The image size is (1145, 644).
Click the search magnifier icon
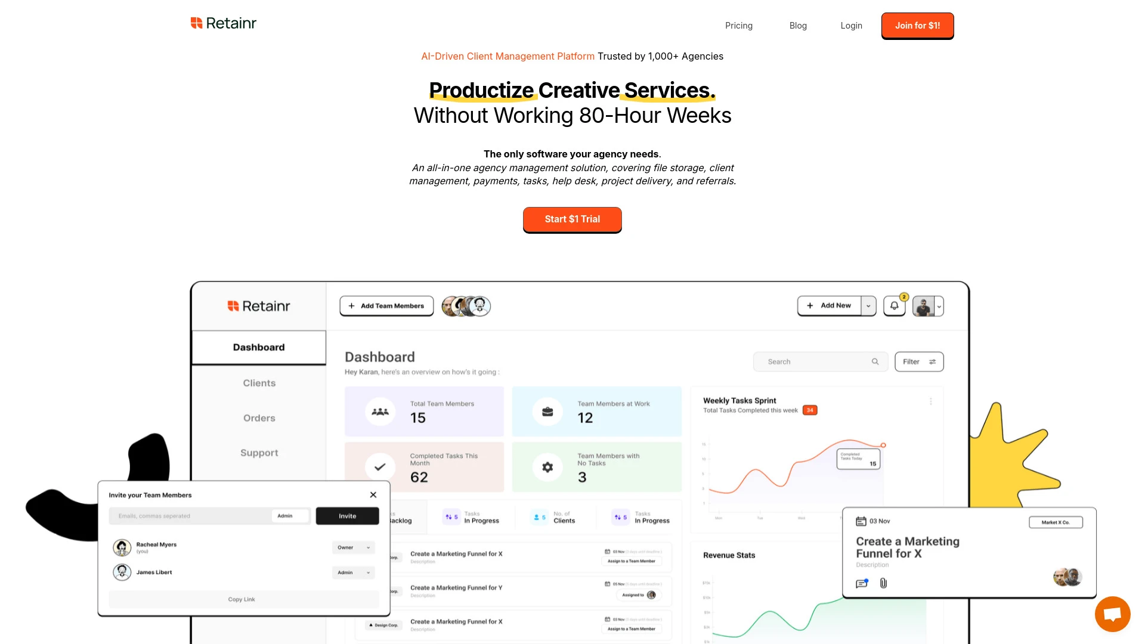click(x=875, y=362)
